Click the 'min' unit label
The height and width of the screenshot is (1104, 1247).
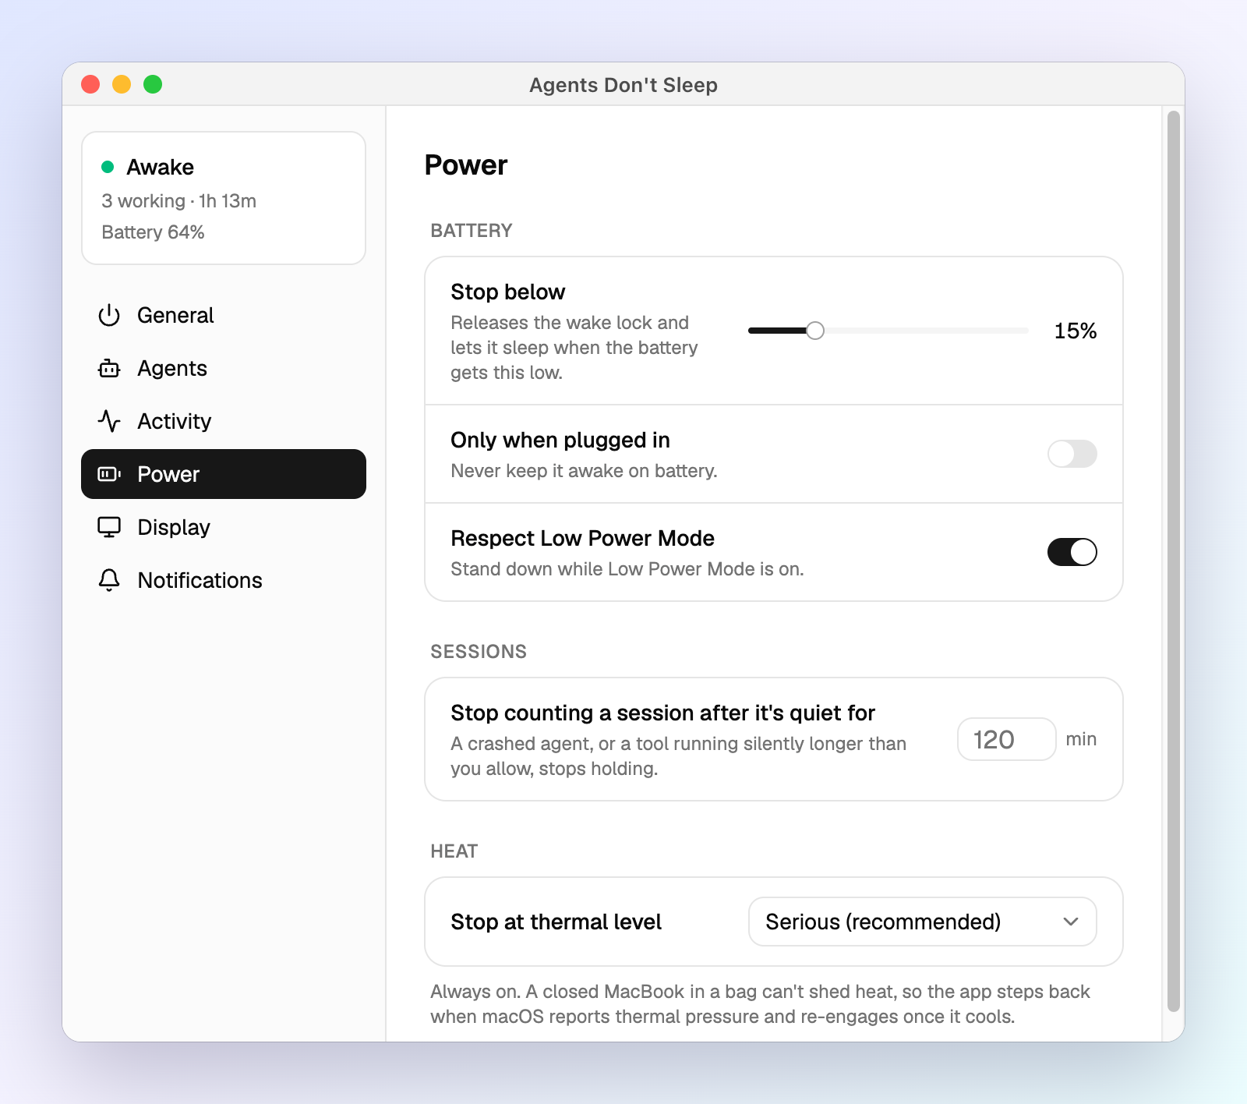tap(1081, 739)
